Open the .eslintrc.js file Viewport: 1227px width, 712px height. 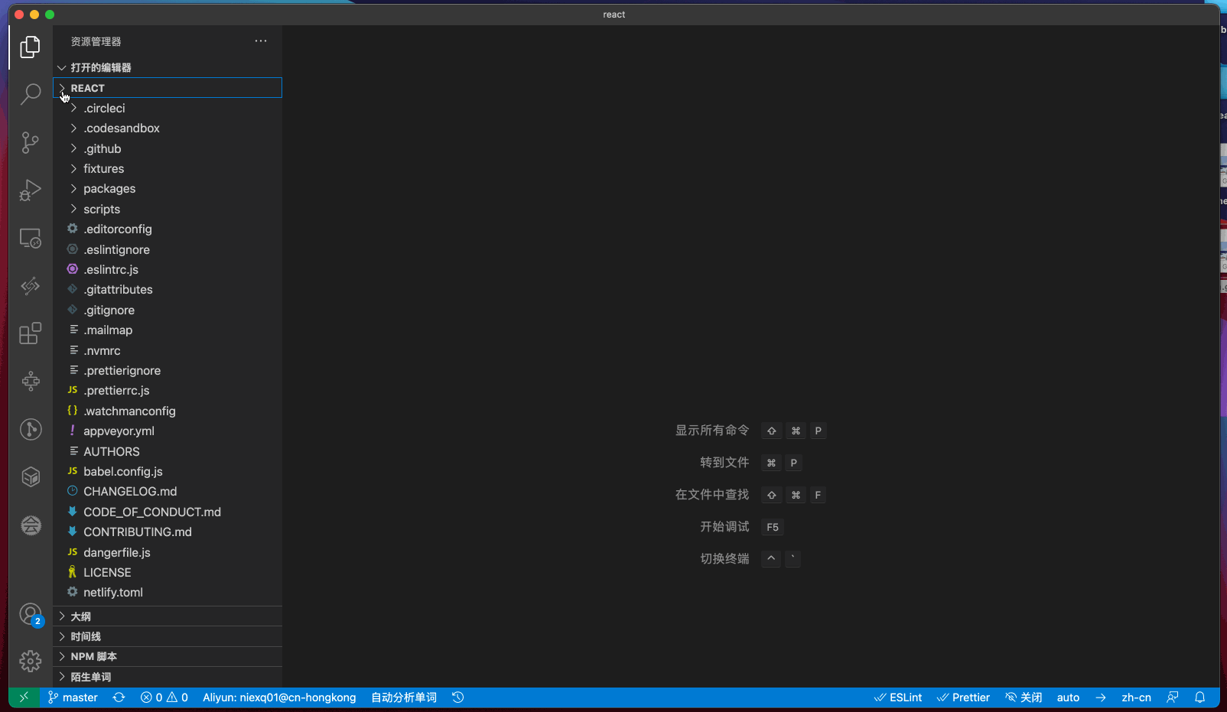tap(168, 269)
